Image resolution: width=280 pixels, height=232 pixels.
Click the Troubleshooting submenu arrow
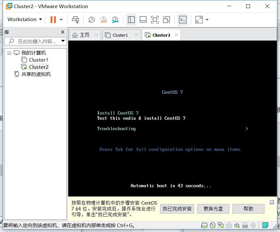pyautogui.click(x=246, y=128)
